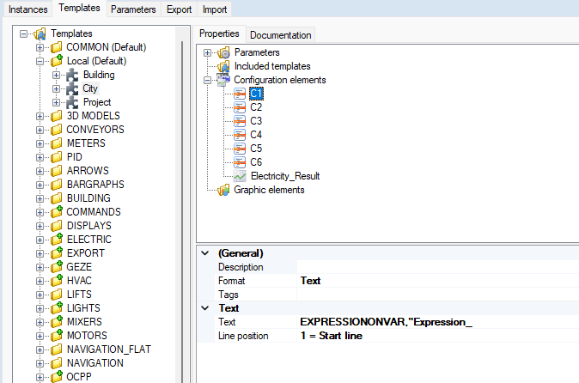Select the MOTORS template folder

88,336
